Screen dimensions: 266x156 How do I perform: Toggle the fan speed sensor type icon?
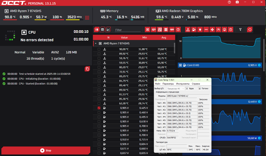point(212,30)
